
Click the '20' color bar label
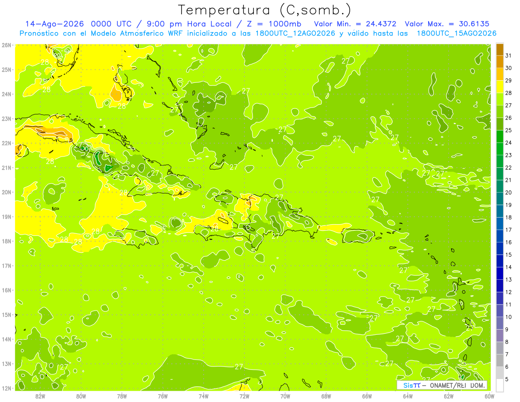pos(509,193)
